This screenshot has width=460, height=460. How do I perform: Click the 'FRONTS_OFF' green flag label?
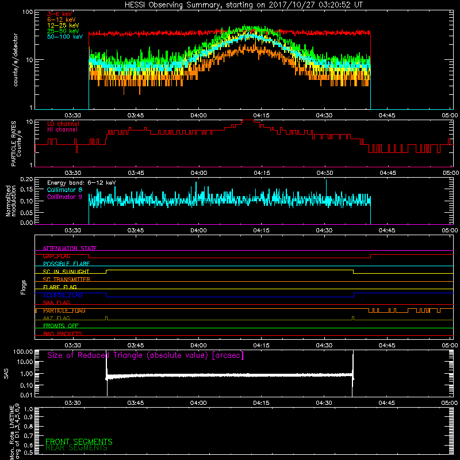point(61,326)
